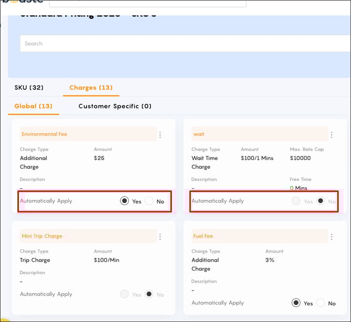Click the Search input field
The image size is (351, 322).
coord(185,44)
